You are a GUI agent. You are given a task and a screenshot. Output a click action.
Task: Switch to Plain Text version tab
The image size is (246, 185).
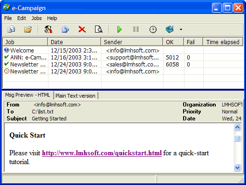pos(75,96)
